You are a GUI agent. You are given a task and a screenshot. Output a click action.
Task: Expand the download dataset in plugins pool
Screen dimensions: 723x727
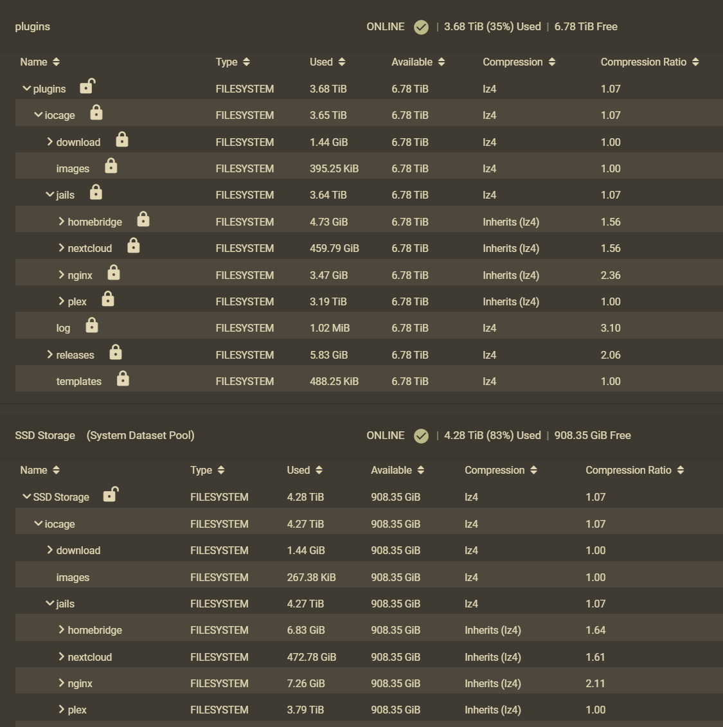coord(50,142)
